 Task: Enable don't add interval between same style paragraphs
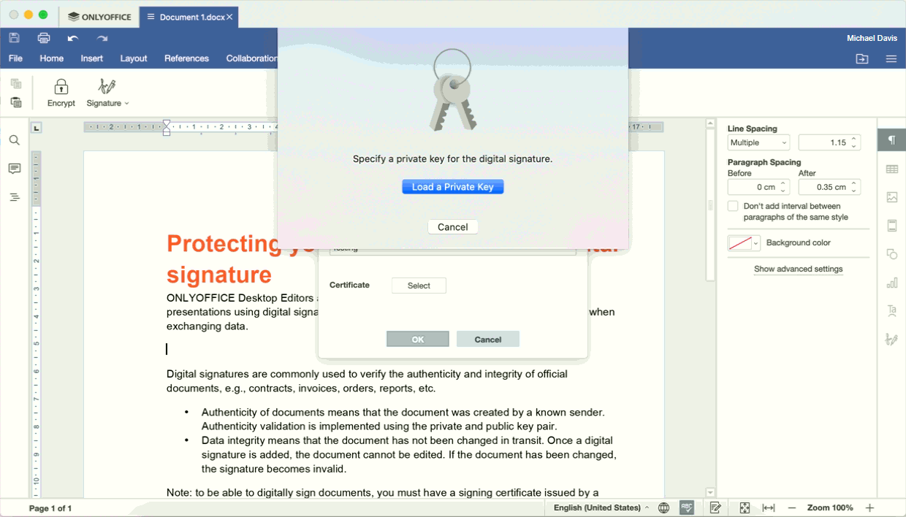733,205
